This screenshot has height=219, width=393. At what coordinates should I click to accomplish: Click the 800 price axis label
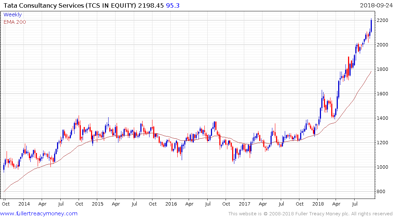coord(381,192)
